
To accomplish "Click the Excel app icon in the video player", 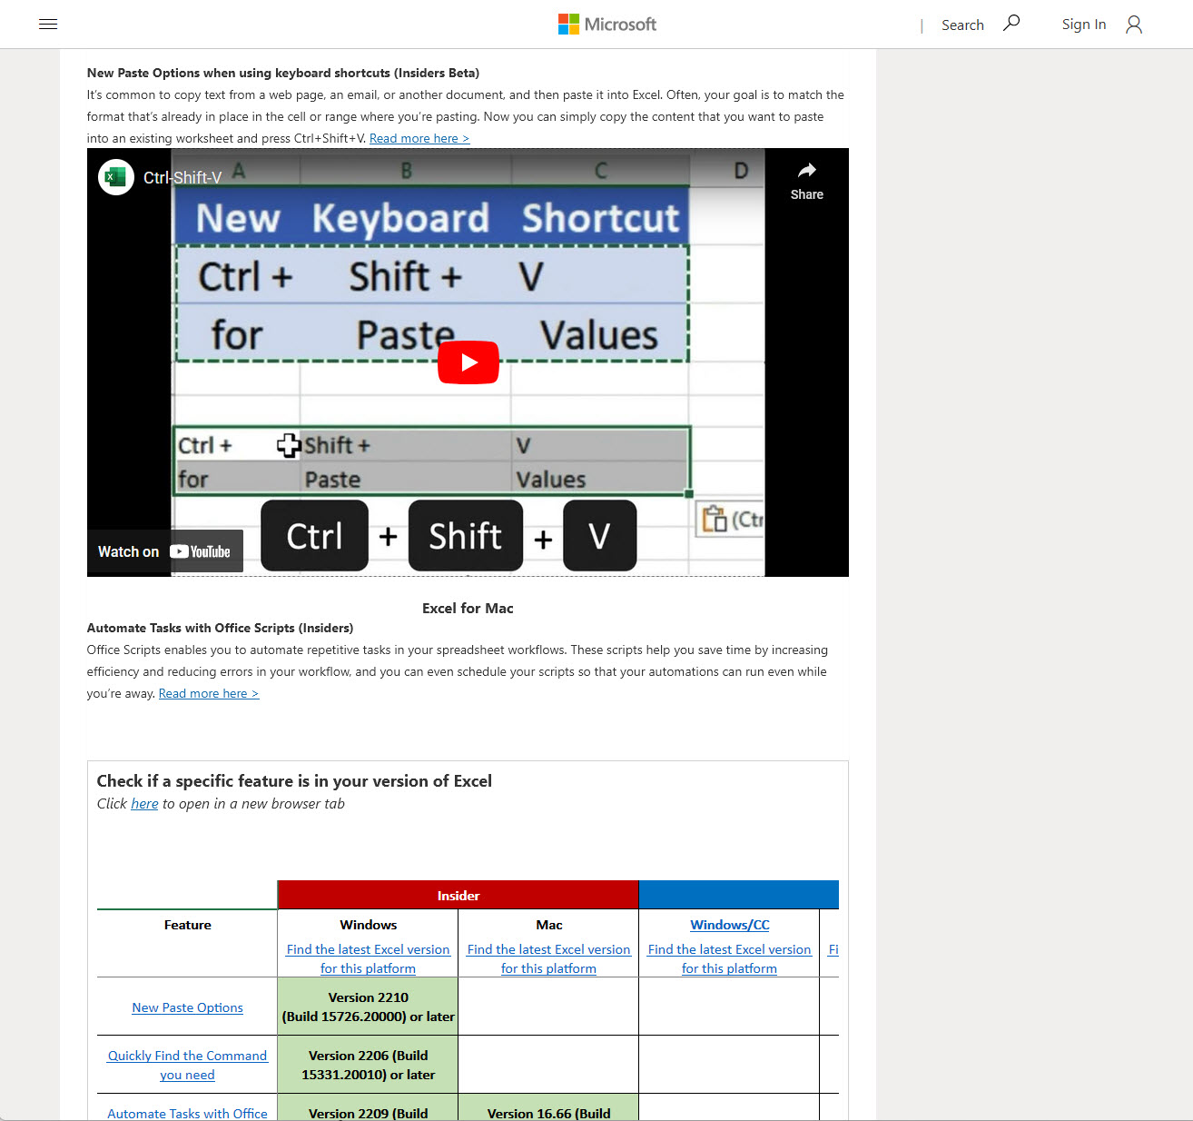I will tap(115, 177).
